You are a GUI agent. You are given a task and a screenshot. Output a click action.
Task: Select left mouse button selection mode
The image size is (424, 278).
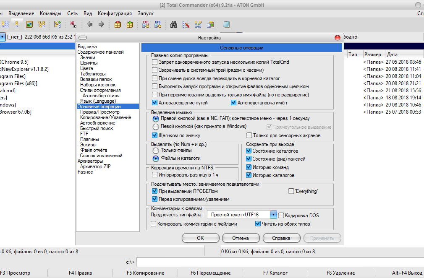(156, 127)
